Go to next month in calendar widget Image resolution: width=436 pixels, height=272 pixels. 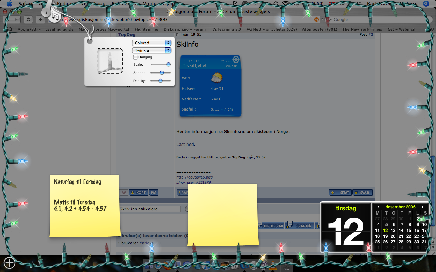423,207
